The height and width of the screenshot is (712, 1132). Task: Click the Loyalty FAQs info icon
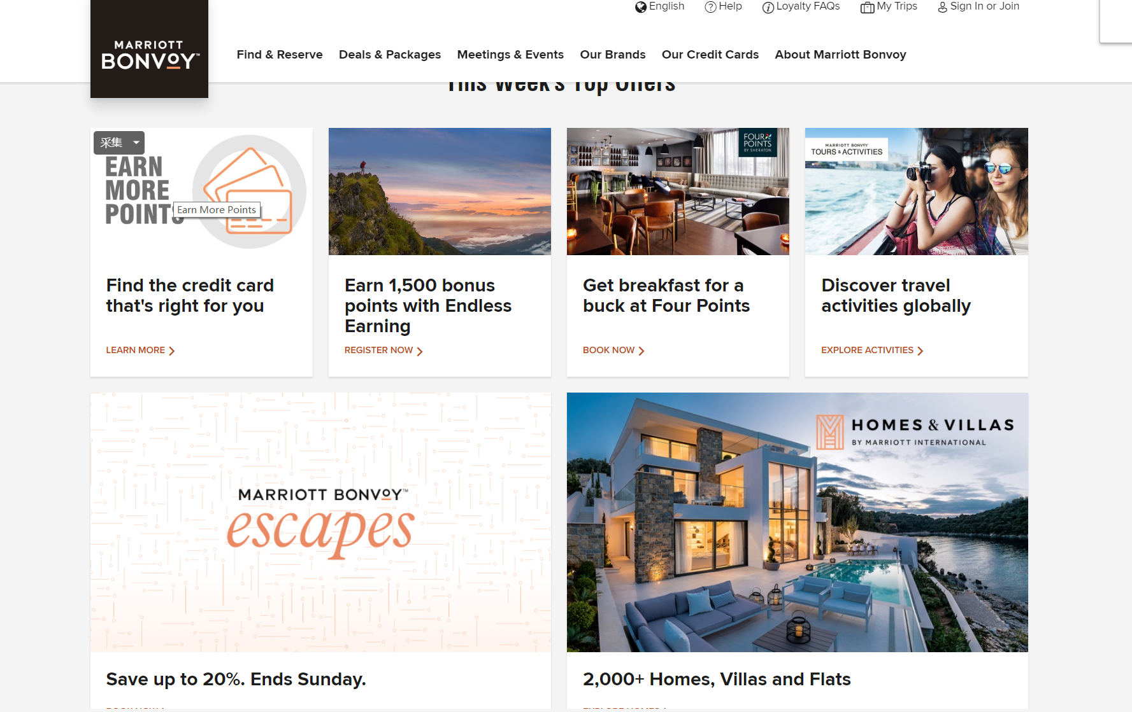(768, 8)
